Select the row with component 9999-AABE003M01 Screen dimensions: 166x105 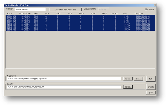(80, 30)
